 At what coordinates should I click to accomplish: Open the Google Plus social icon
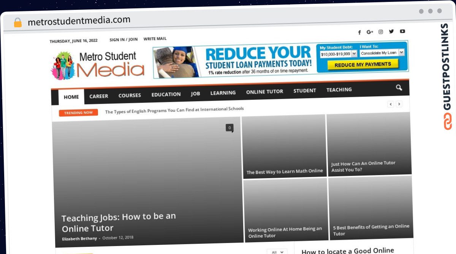click(x=370, y=32)
